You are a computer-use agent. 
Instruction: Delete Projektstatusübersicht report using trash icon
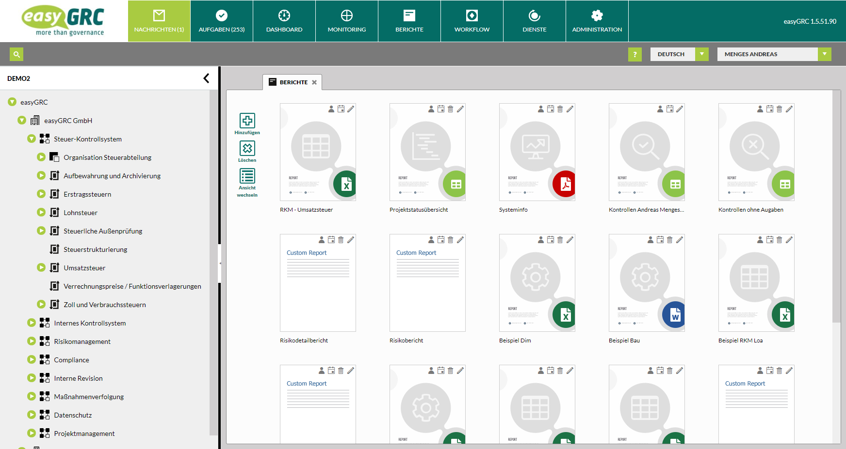tap(451, 109)
